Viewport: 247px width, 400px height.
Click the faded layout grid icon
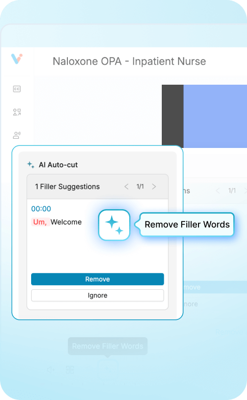pos(70,369)
